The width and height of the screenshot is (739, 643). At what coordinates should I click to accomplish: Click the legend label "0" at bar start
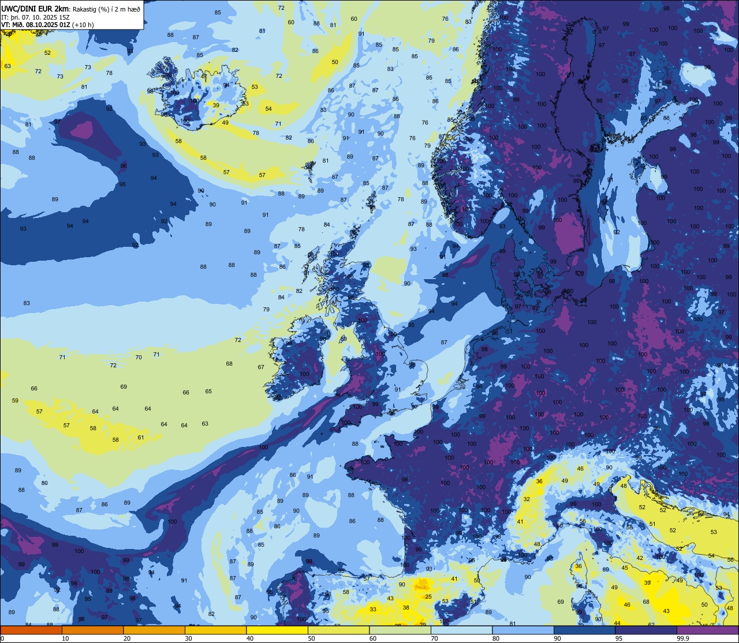click(x=2, y=638)
